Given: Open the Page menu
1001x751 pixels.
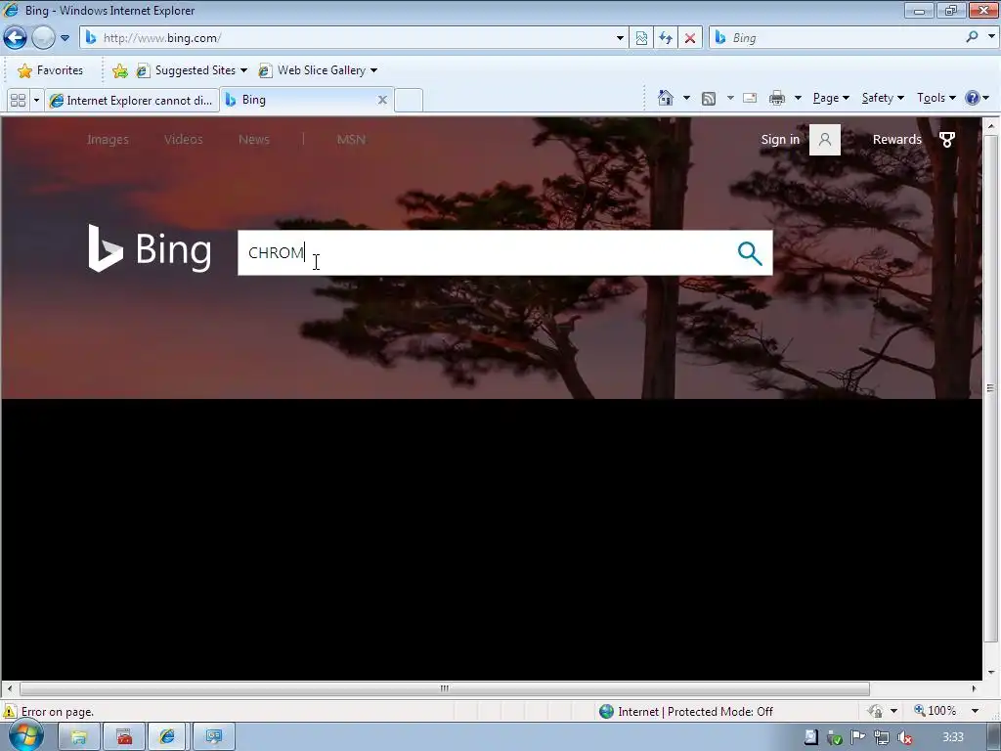Looking at the screenshot, I should point(831,98).
